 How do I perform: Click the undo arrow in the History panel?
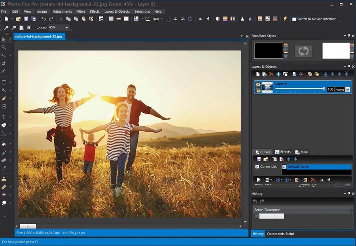(x=255, y=201)
